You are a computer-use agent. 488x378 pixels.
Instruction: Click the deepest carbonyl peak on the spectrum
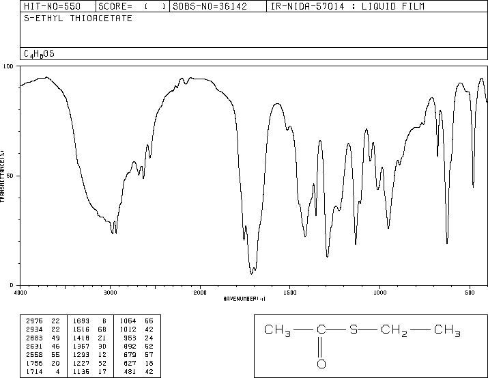(251, 273)
